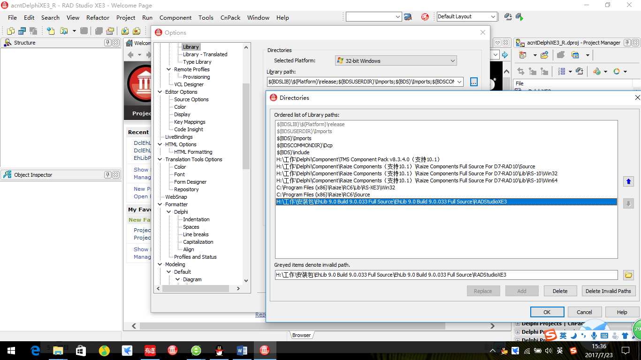
Task: Collapse the Editor Options tree node
Action: 160,92
